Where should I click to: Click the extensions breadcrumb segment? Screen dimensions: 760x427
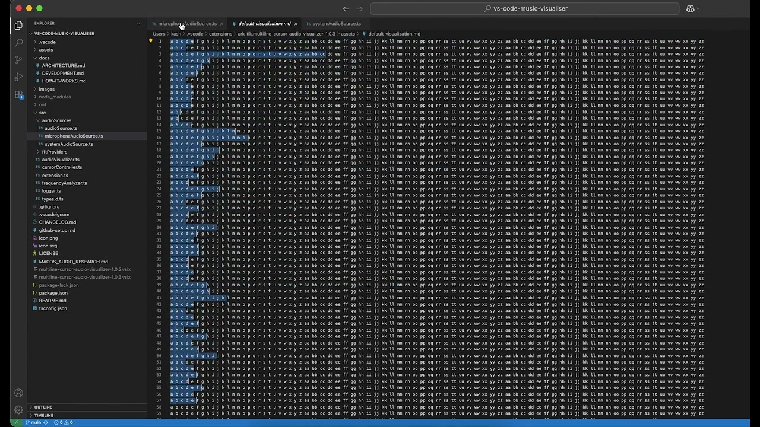[220, 34]
